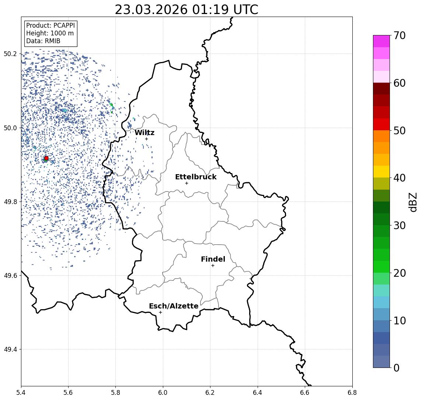Click the colorbar tick label 0
422x400 pixels.
pyautogui.click(x=397, y=368)
